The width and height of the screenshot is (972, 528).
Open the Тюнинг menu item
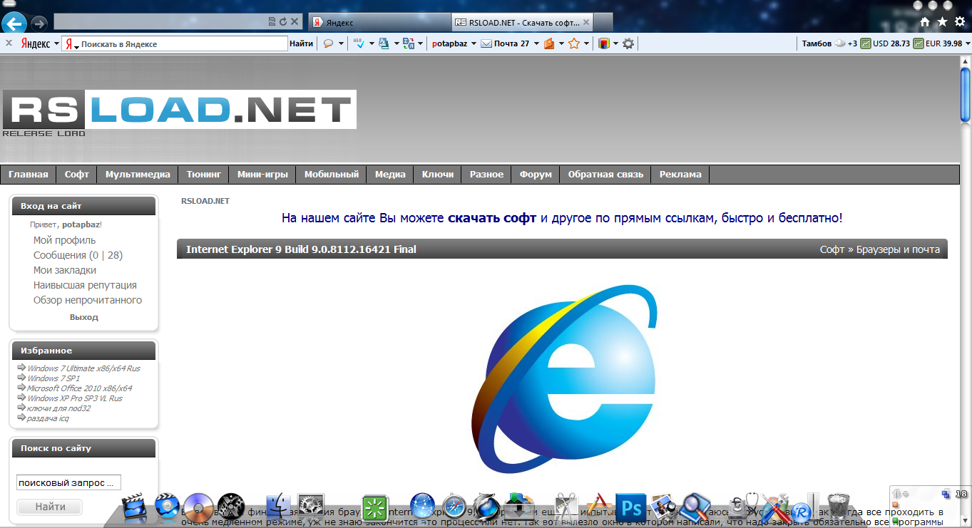click(204, 175)
